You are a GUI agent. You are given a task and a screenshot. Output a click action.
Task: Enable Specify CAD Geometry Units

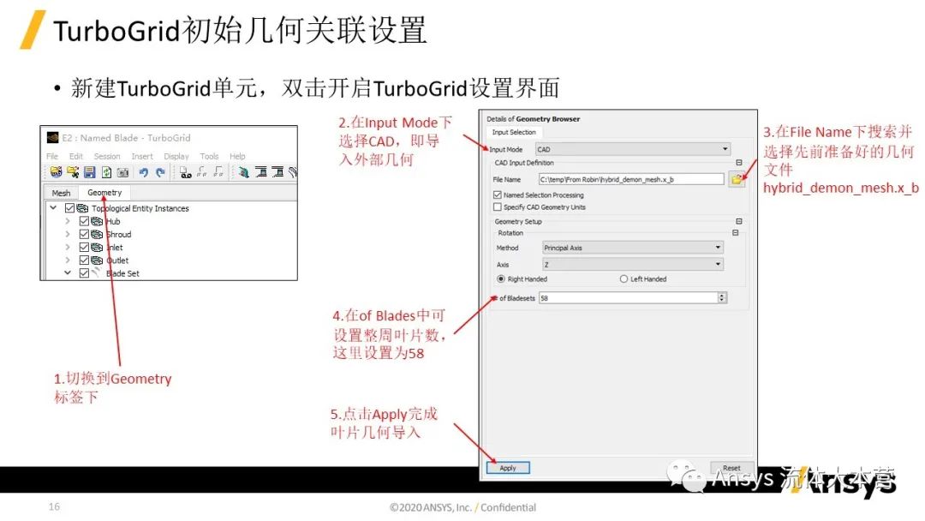point(498,207)
